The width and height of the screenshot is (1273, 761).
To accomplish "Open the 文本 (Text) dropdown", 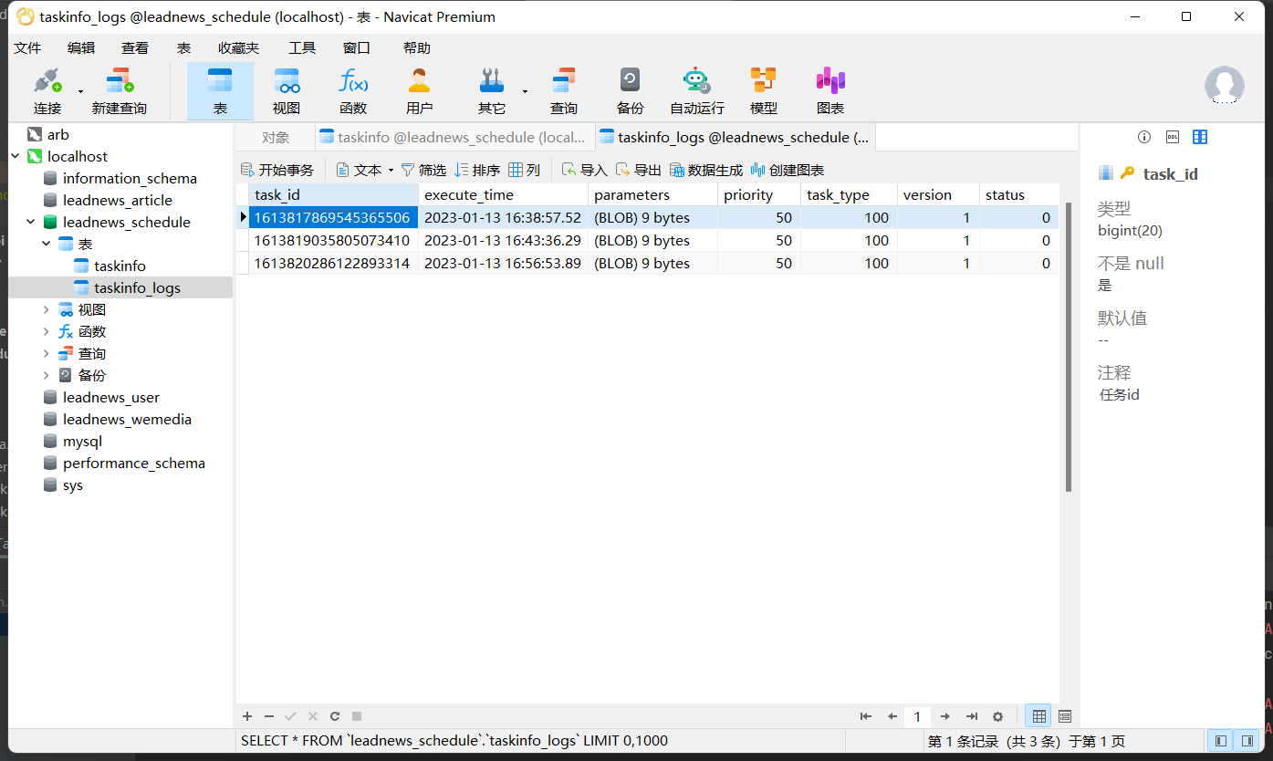I will pos(365,170).
